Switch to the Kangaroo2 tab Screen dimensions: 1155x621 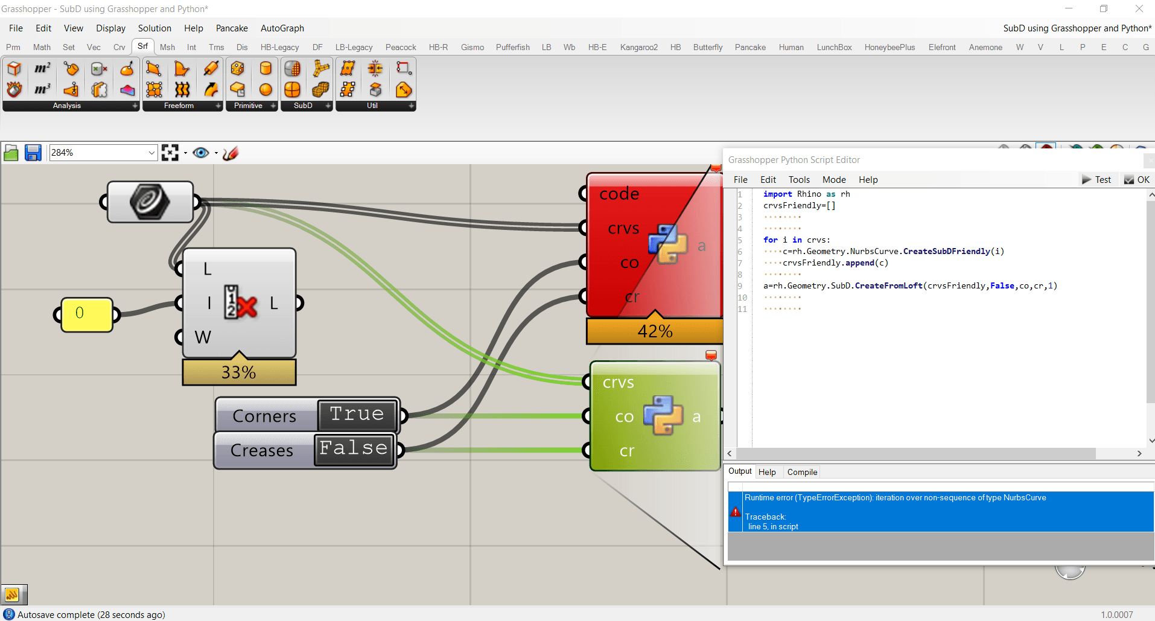pyautogui.click(x=639, y=47)
